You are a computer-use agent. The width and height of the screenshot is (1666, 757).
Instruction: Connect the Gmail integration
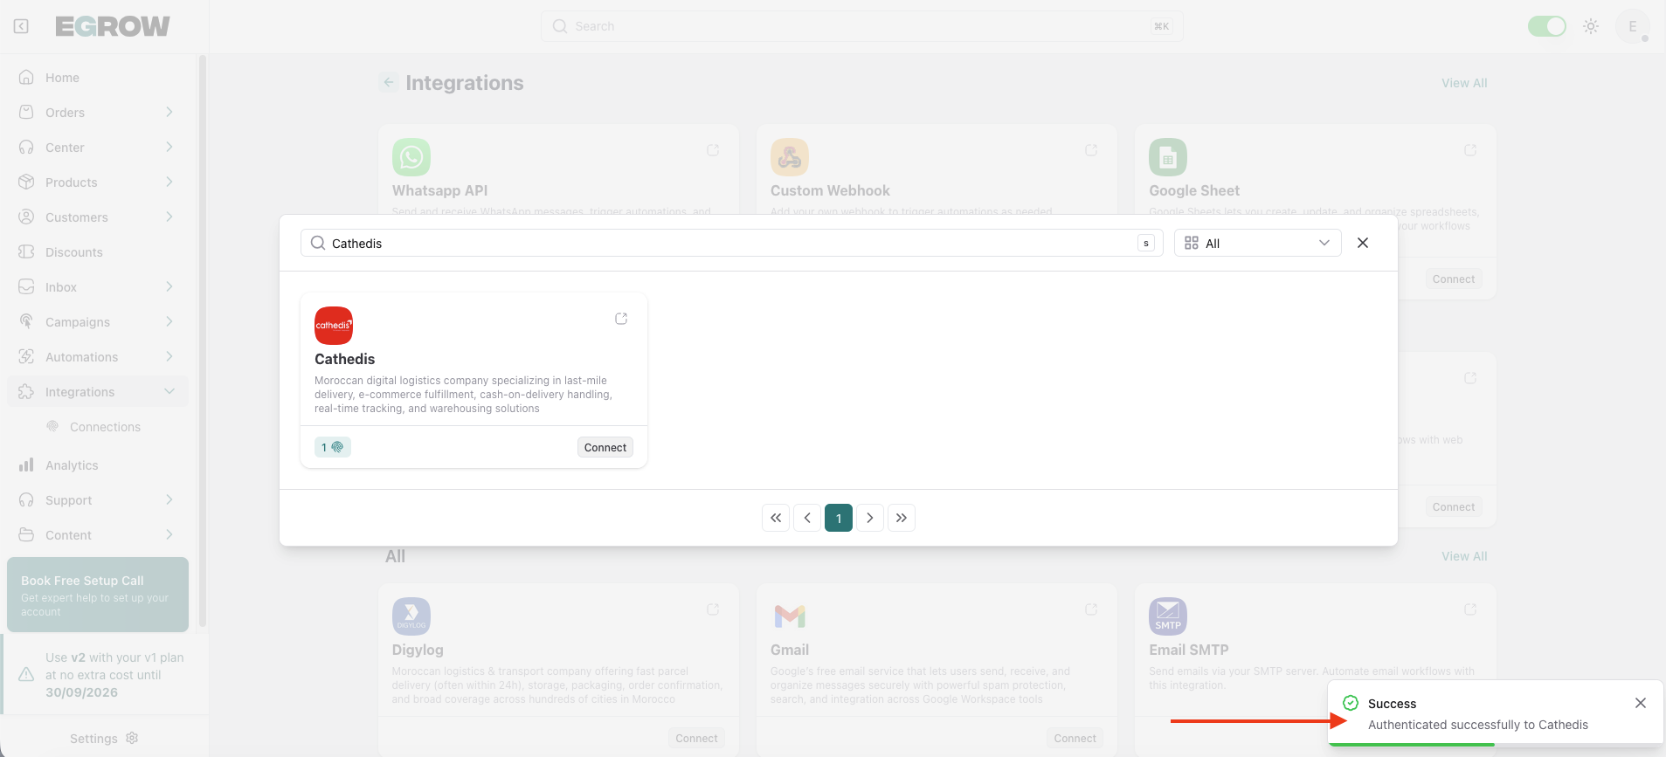coord(1075,739)
